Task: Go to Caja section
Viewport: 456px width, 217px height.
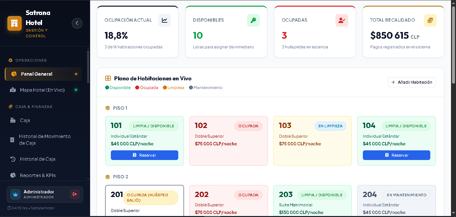Action: click(x=43, y=120)
